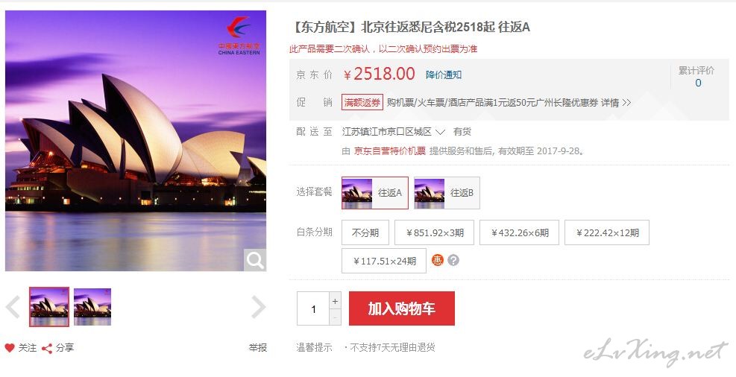Open delivery region dropdown 江苏镇江市京口区城区
Image resolution: width=736 pixels, height=377 pixels.
coord(393,132)
